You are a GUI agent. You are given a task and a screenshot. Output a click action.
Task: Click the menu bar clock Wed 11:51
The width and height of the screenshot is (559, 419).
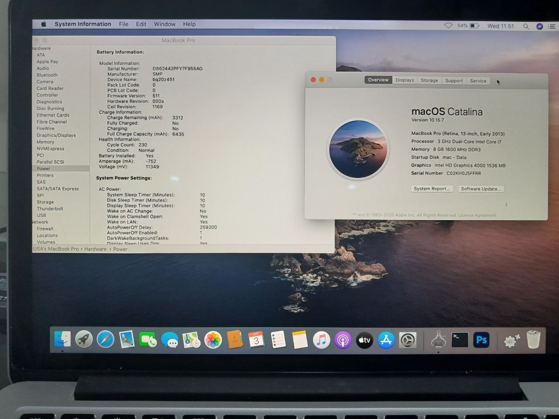pos(500,26)
